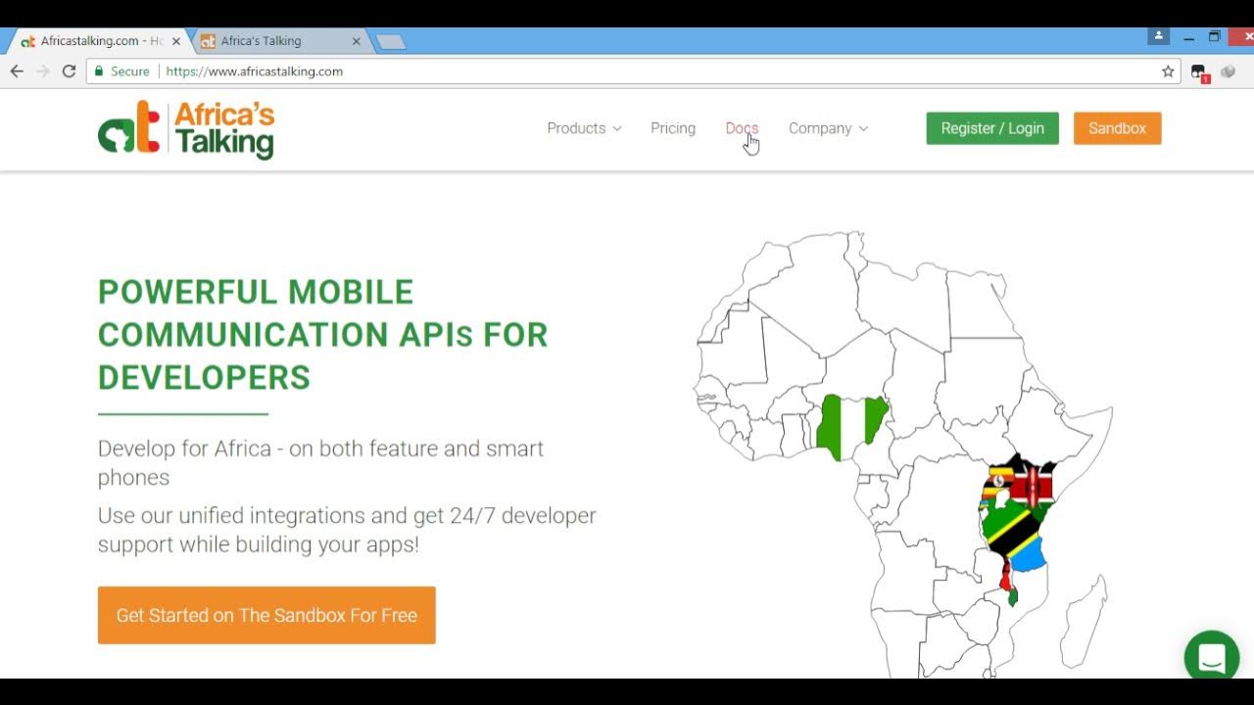Screen dimensions: 1254x705
Task: Switch to the Africa's Talking tab
Action: click(x=279, y=41)
